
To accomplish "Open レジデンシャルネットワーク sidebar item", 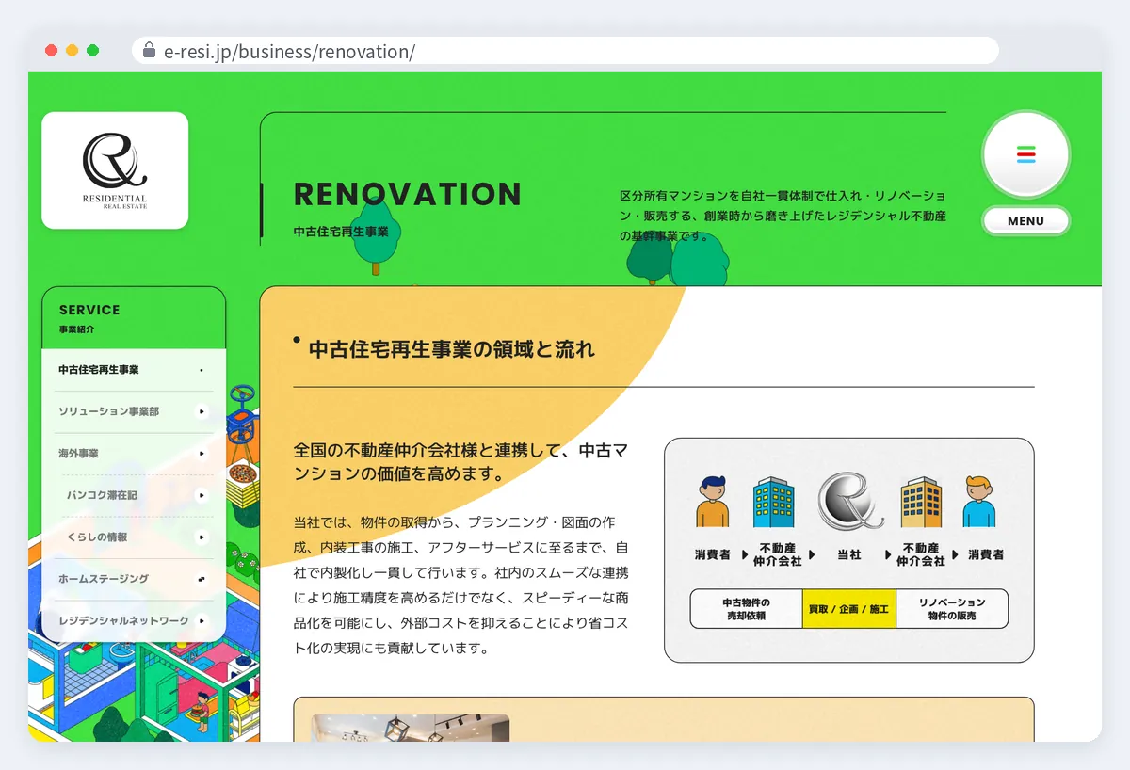I will [x=133, y=621].
